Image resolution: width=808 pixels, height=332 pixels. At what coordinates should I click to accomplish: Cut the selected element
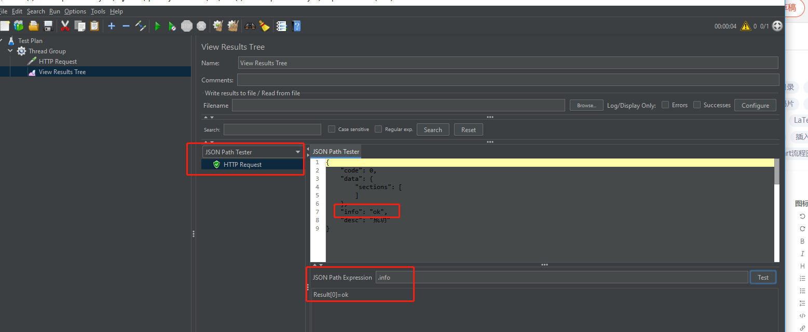[65, 26]
